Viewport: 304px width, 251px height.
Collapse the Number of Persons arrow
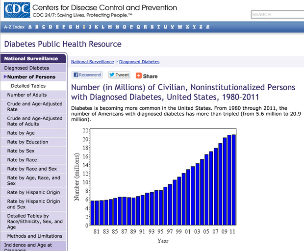coord(5,77)
